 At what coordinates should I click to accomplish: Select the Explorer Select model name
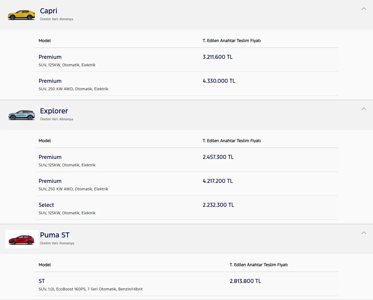pos(46,205)
